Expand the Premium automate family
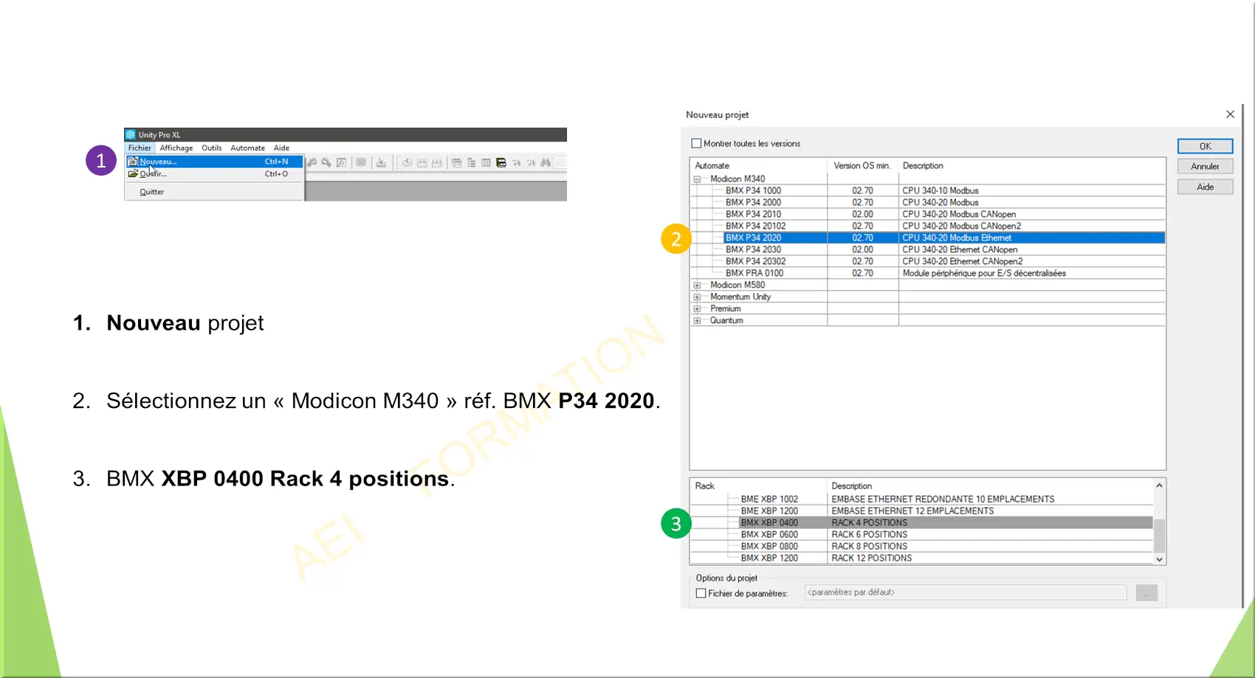Viewport: 1255px width, 678px height. (697, 309)
